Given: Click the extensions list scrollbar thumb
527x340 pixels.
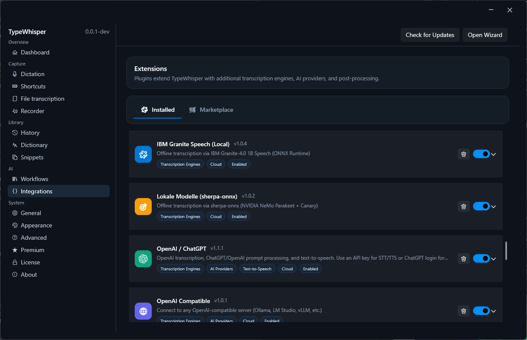Looking at the screenshot, I should 506,251.
